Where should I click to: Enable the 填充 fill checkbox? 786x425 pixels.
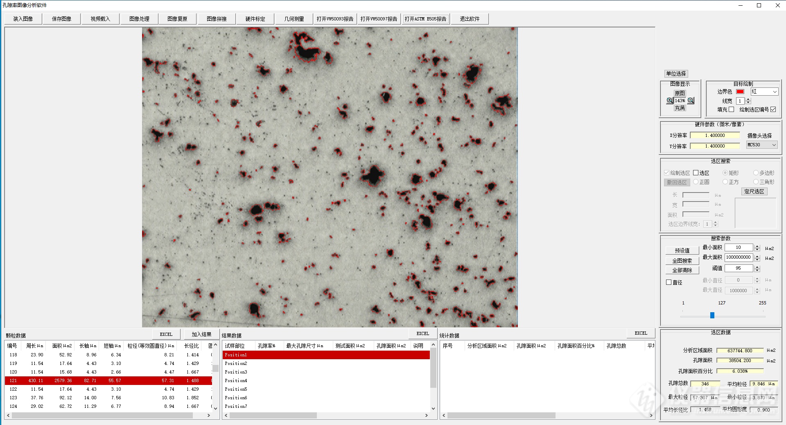pyautogui.click(x=731, y=110)
